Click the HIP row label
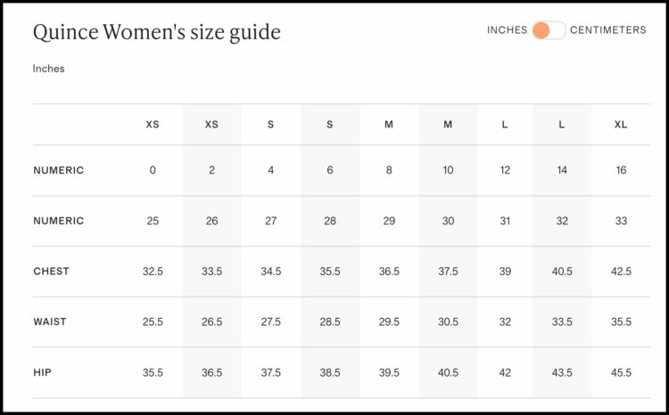The image size is (669, 415). 42,372
